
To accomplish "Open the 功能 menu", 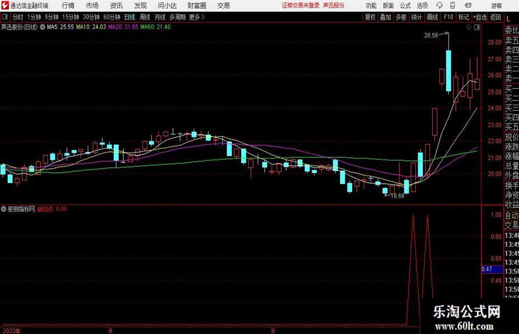I will click(371, 5).
